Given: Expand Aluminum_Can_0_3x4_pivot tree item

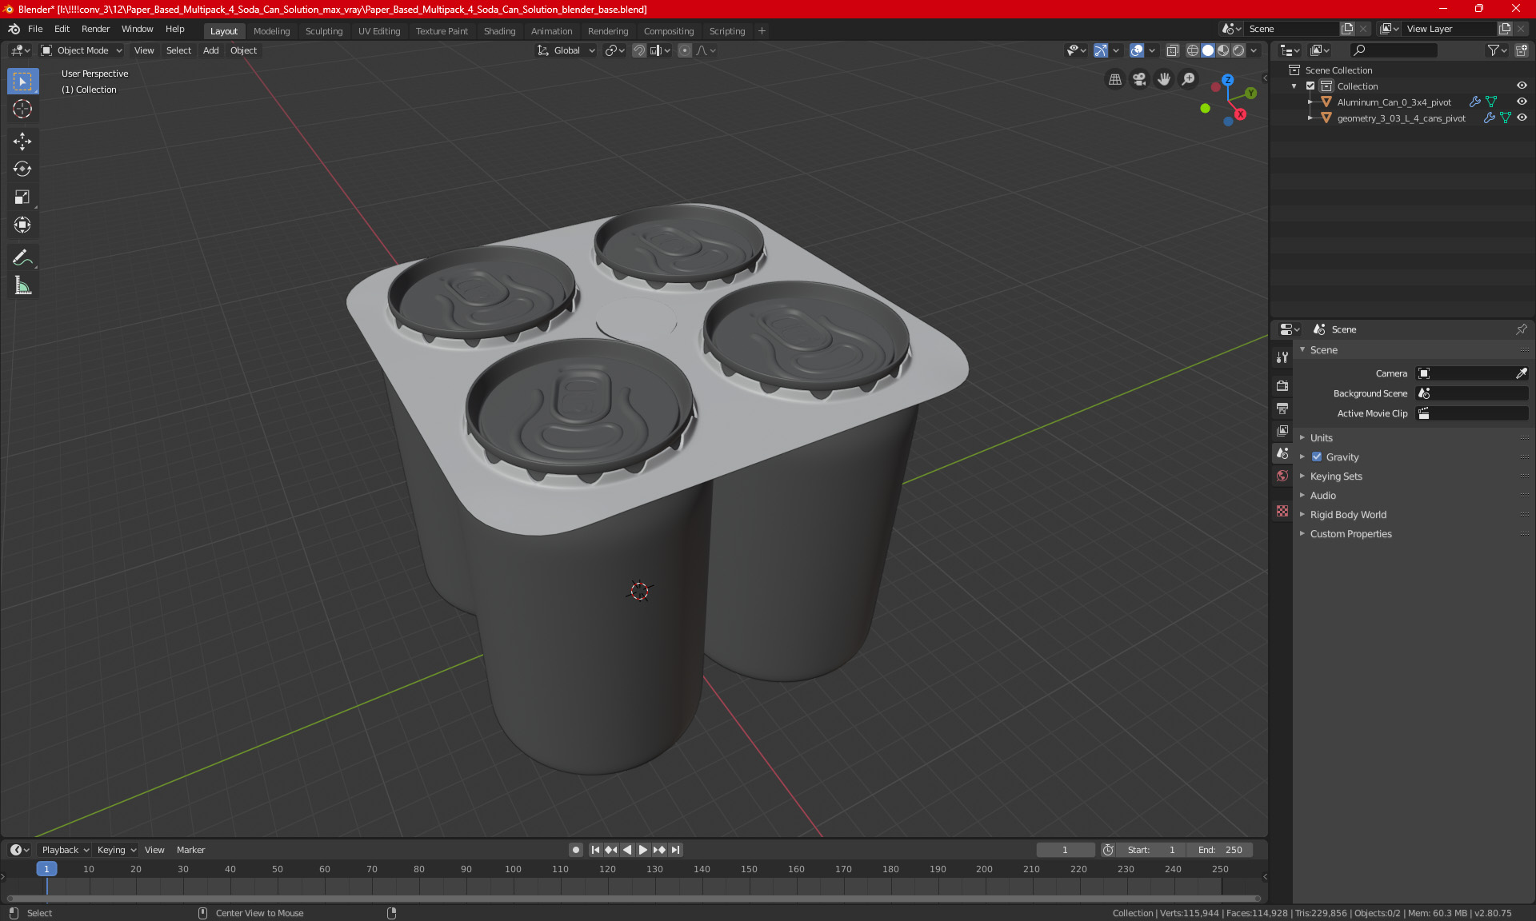Looking at the screenshot, I should [x=1310, y=102].
